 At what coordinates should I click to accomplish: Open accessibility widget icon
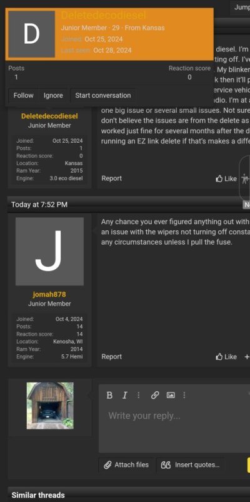245,178
